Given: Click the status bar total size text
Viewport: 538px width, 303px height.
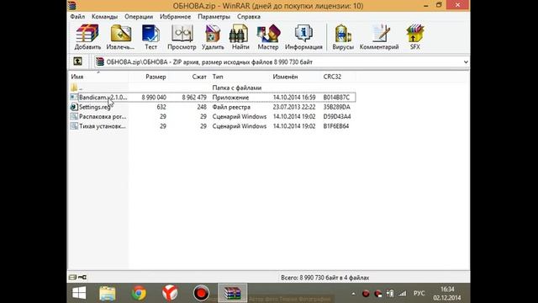Looking at the screenshot, I should point(325,277).
